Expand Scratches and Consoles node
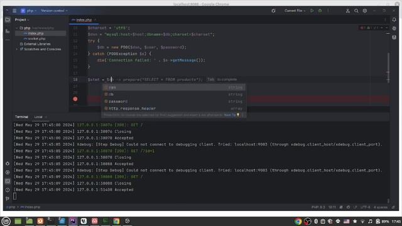Viewport: 402px width, 226px height. (x=17, y=49)
